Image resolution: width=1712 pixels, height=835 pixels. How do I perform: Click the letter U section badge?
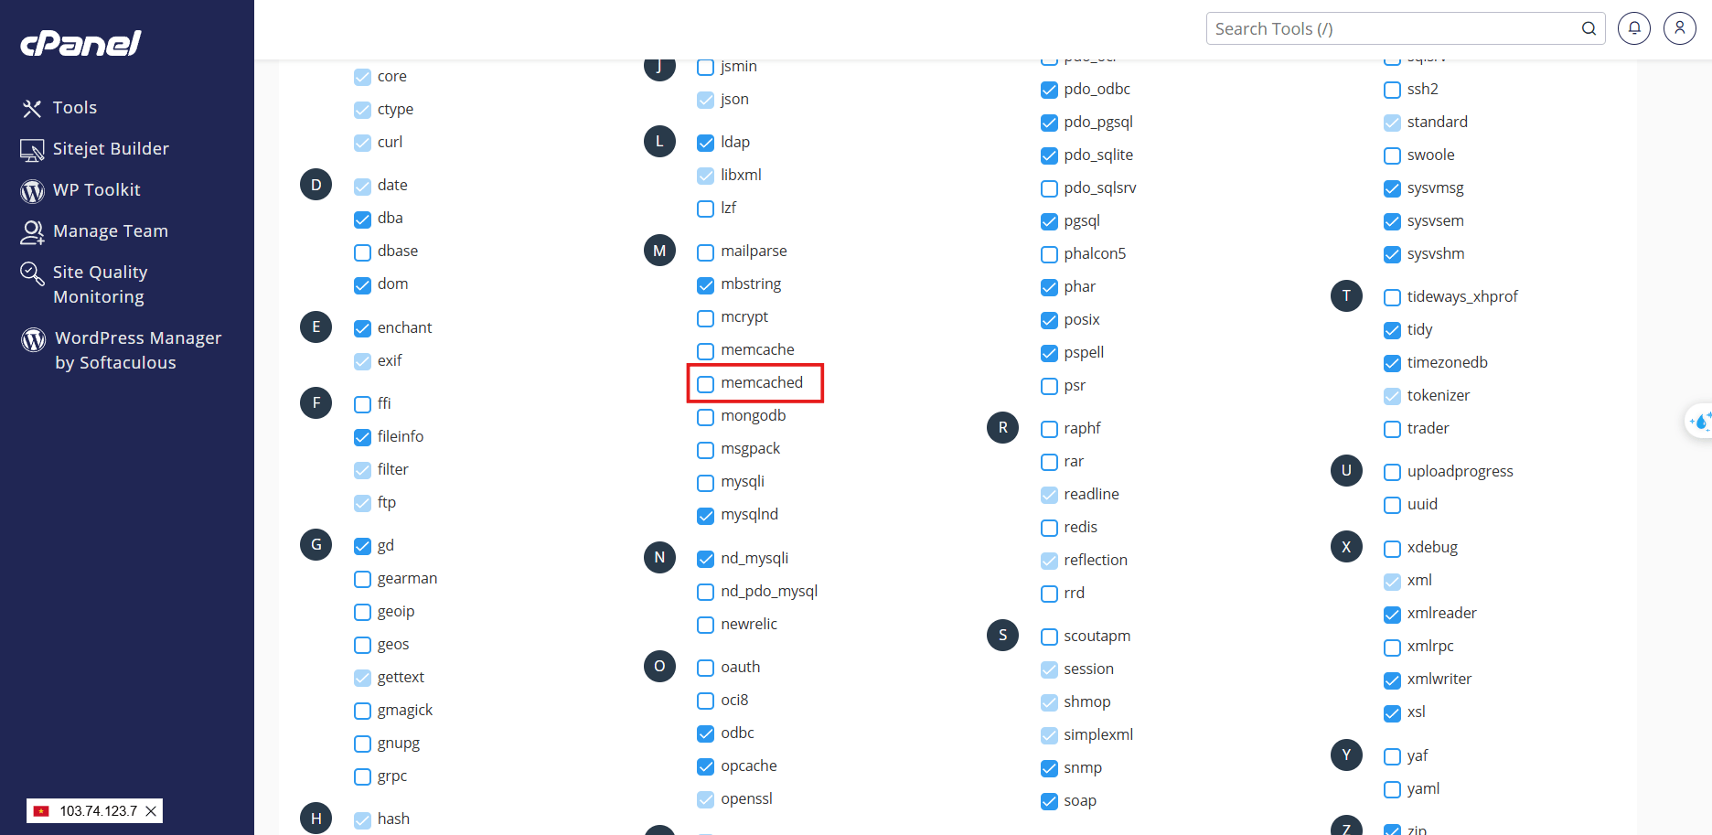tap(1346, 470)
